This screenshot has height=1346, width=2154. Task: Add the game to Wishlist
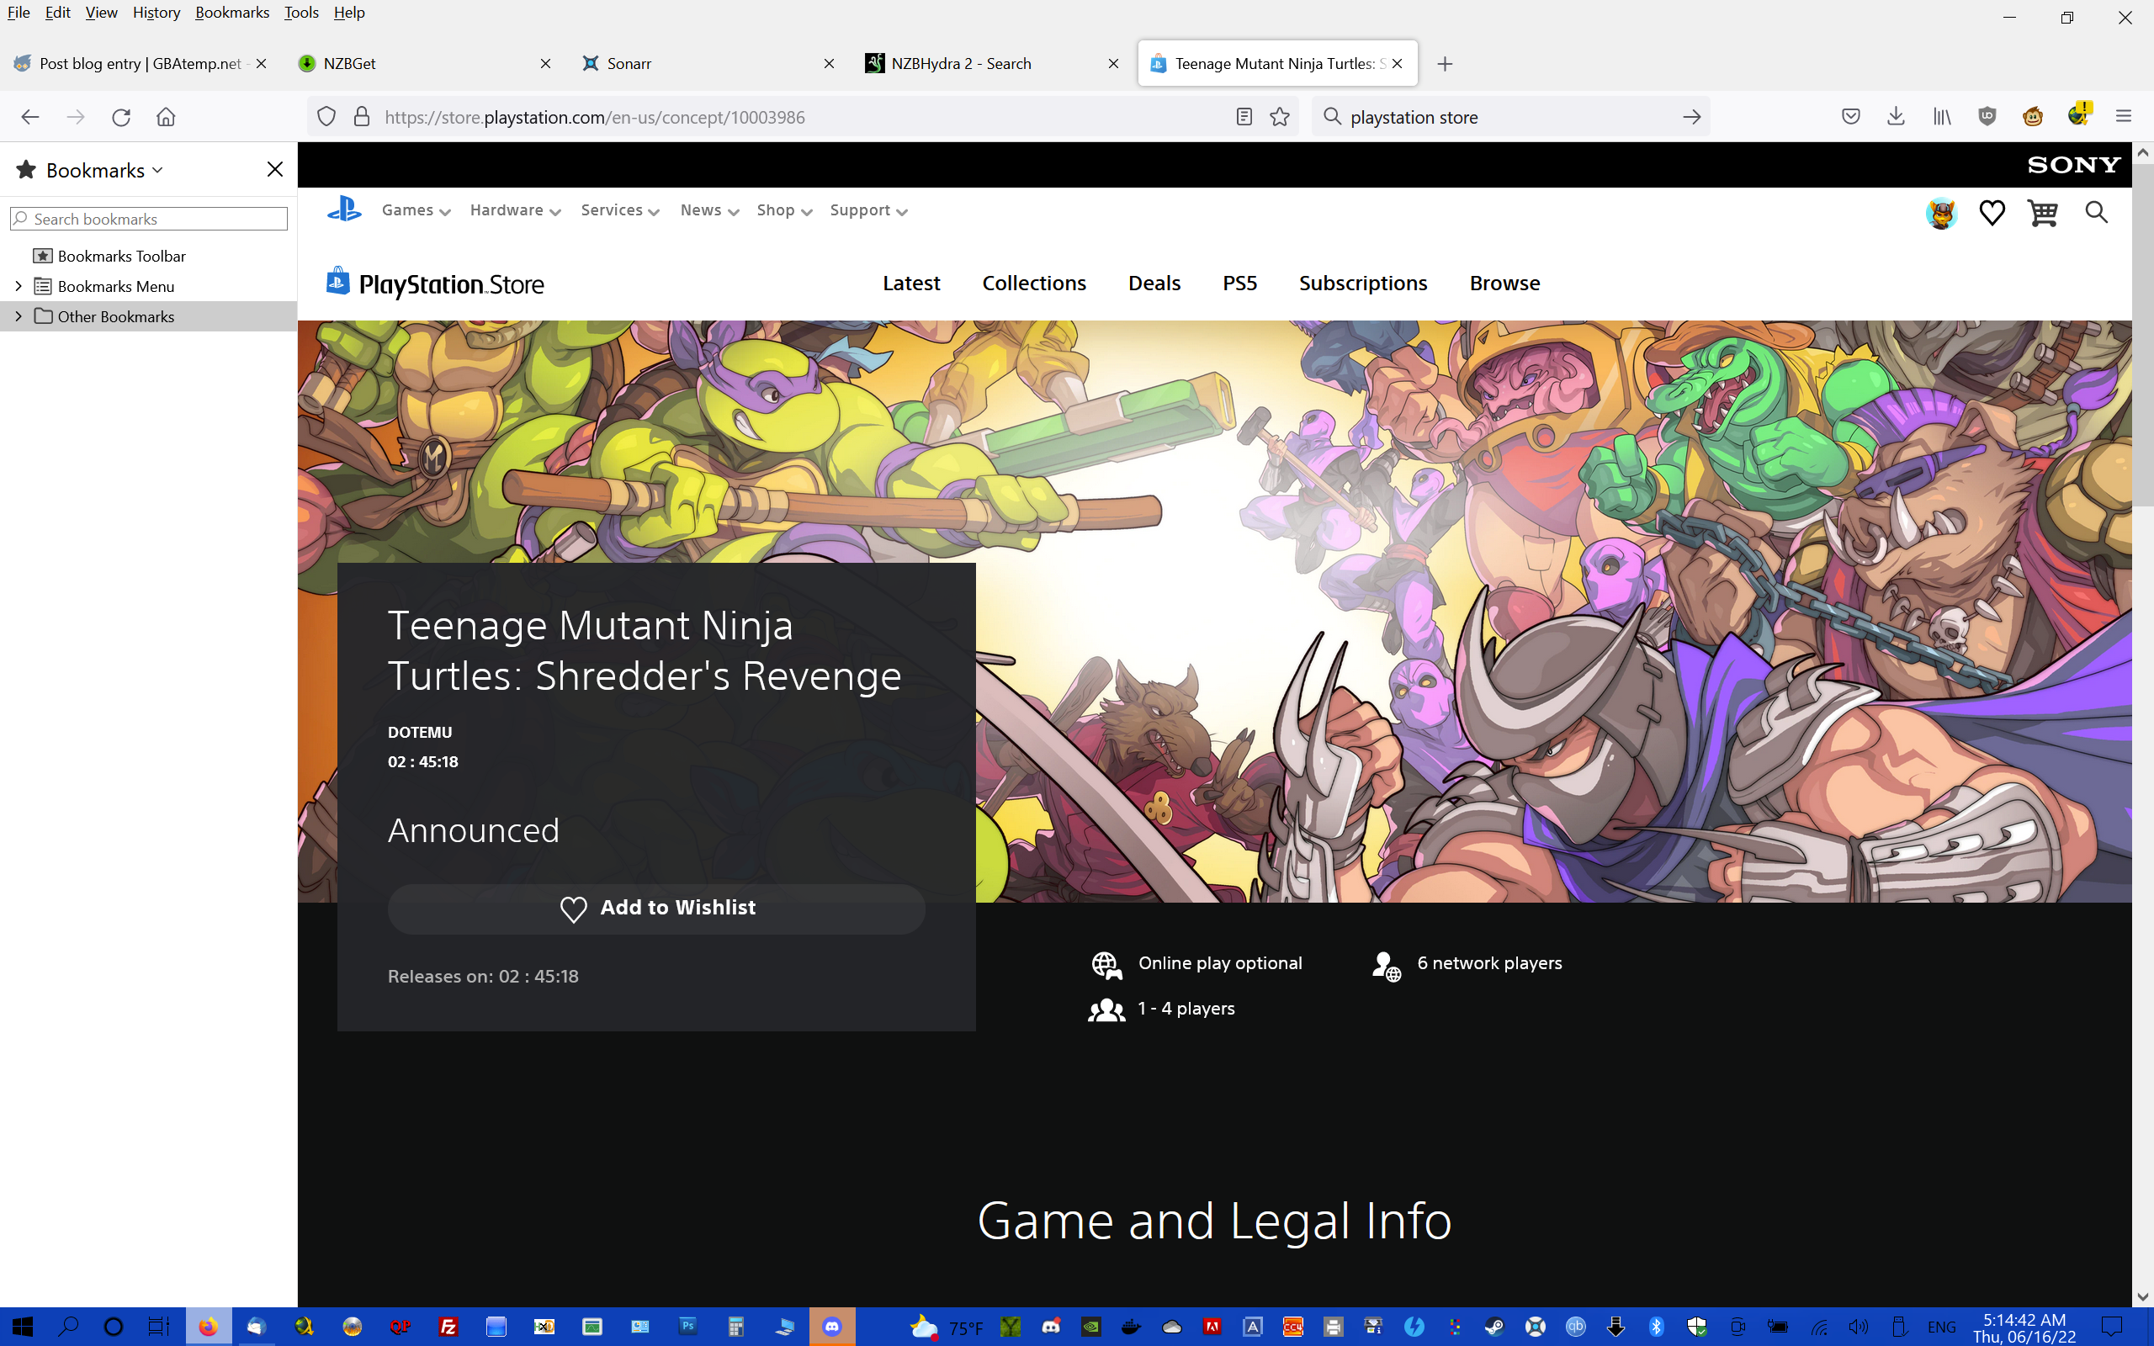click(656, 908)
